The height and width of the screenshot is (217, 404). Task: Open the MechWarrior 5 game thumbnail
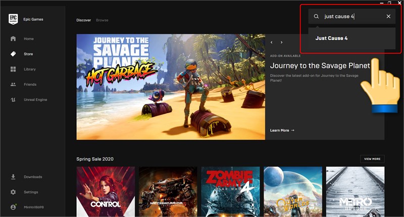point(168,192)
